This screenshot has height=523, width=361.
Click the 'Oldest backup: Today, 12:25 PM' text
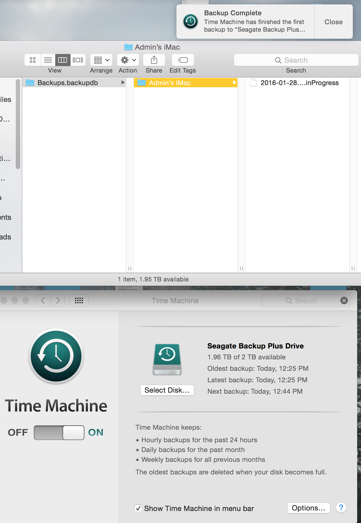tap(258, 368)
